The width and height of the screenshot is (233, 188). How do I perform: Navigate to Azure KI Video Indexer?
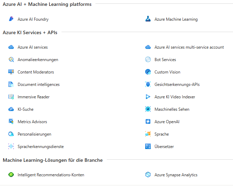[x=175, y=97]
